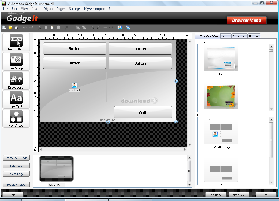This screenshot has width=279, height=201.
Task: Click the corner resize handle of the canvas
Action: [176, 122]
